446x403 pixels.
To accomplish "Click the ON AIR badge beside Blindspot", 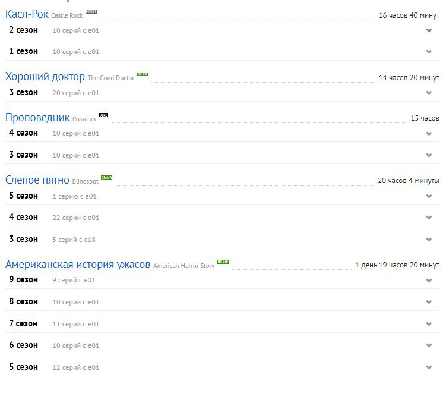I will coord(107,177).
